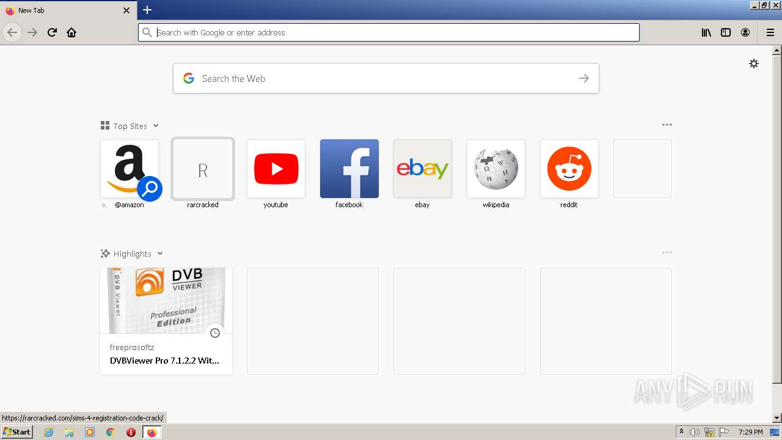This screenshot has height=440, width=782.
Task: Collapse the Highlights section
Action: point(160,254)
